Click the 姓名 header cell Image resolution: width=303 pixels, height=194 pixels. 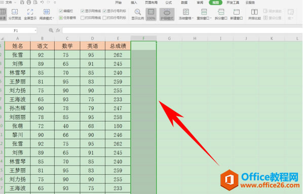click(x=17, y=46)
